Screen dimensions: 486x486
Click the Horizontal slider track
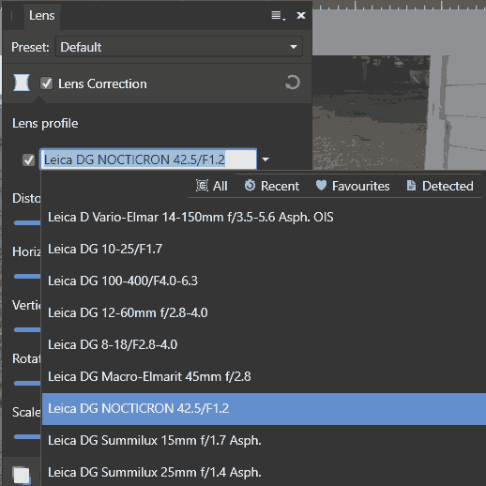(27, 276)
